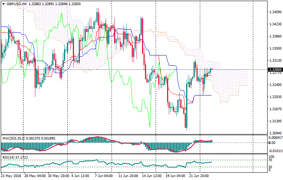Viewport: 283px width, 180px height.
Task: Click the dropdown triangle beside GBPUSD,H4
Action: [x=3, y=3]
